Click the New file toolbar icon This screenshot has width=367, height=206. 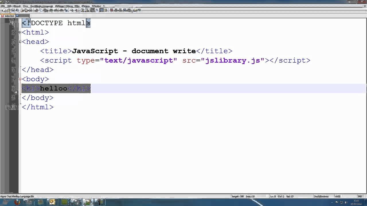(4, 10)
